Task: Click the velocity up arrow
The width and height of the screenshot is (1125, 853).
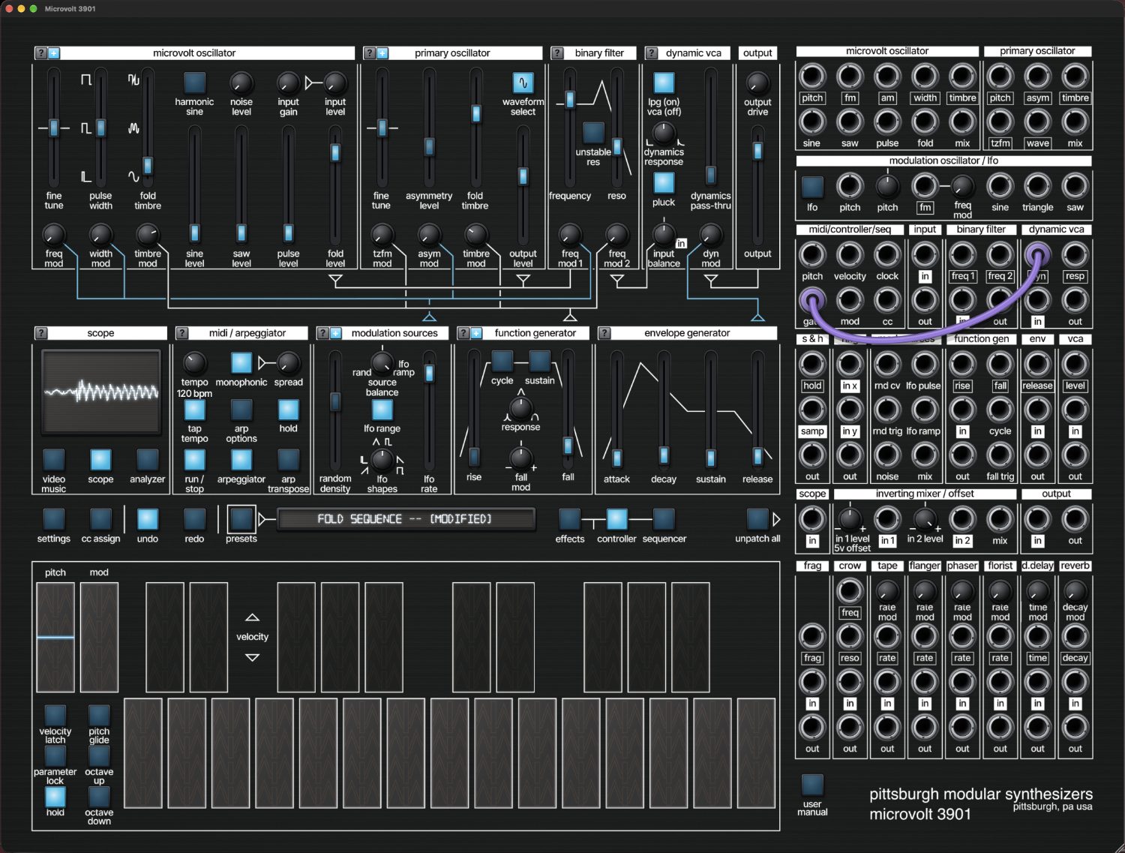Action: point(252,617)
